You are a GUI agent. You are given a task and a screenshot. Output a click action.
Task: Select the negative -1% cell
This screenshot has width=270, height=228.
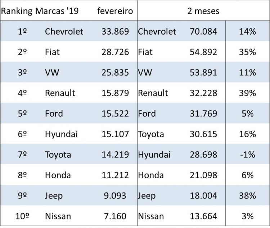pyautogui.click(x=247, y=155)
